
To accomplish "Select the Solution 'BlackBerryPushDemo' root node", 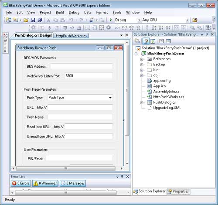I will point(175,48).
